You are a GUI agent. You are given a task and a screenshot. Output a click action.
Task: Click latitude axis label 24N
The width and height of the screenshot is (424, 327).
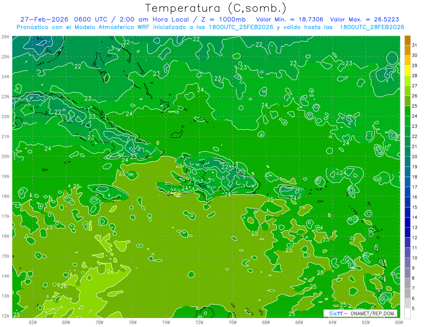(x=5, y=77)
